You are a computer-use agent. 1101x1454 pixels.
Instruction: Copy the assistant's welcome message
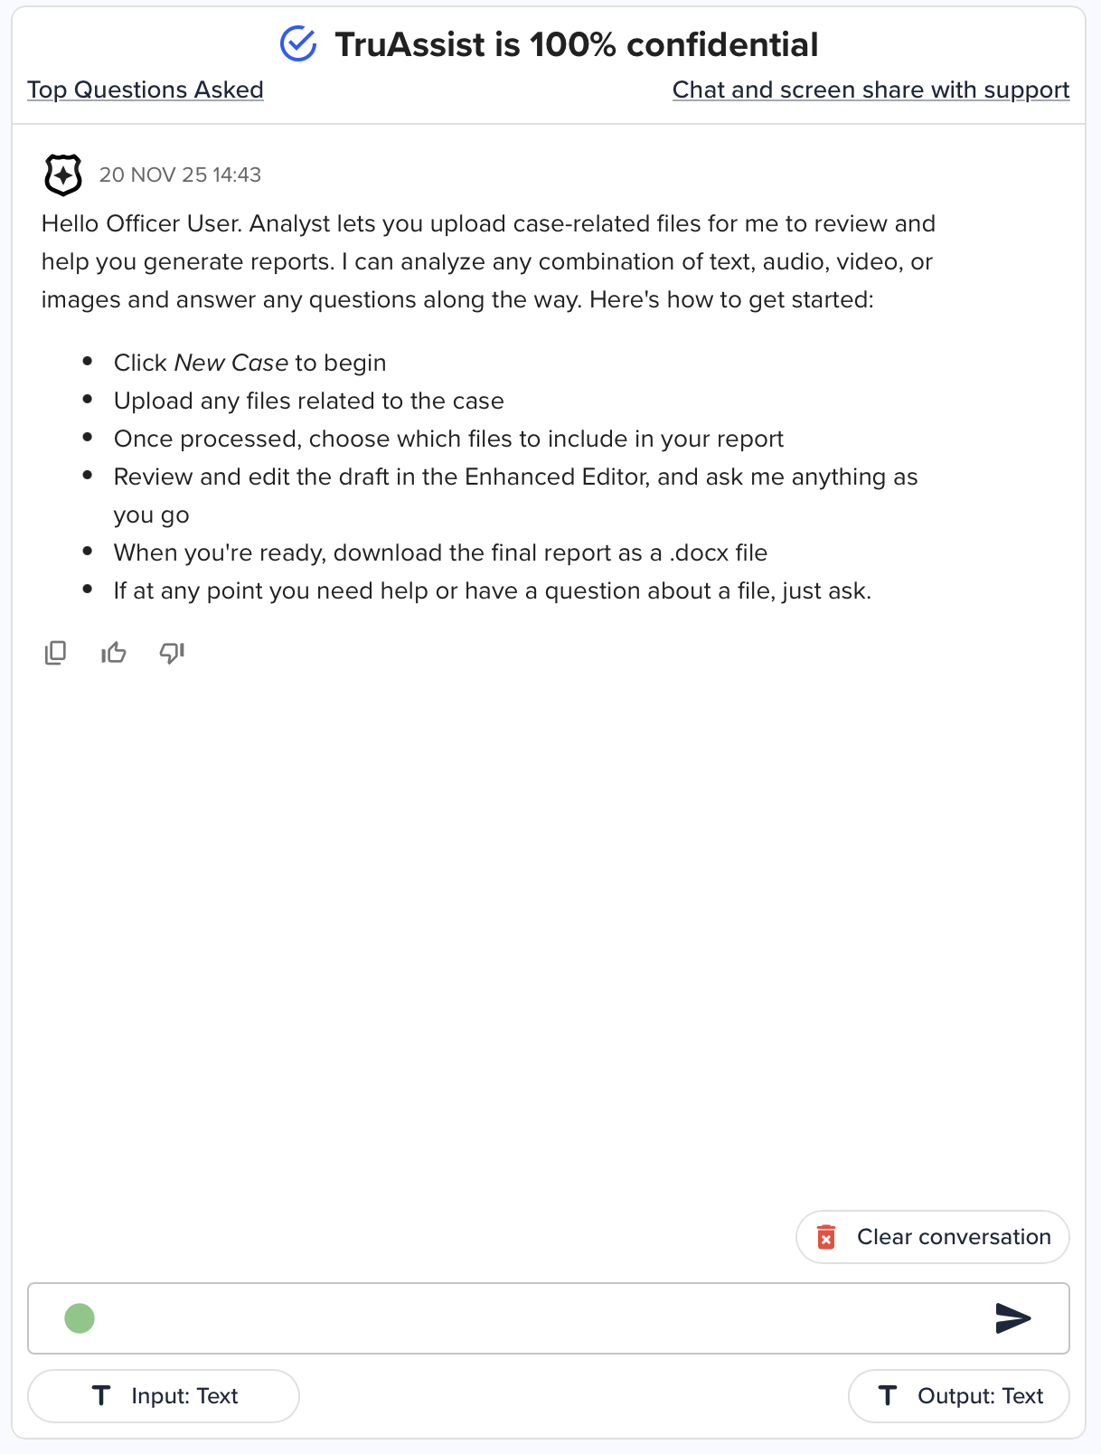pyautogui.click(x=55, y=653)
